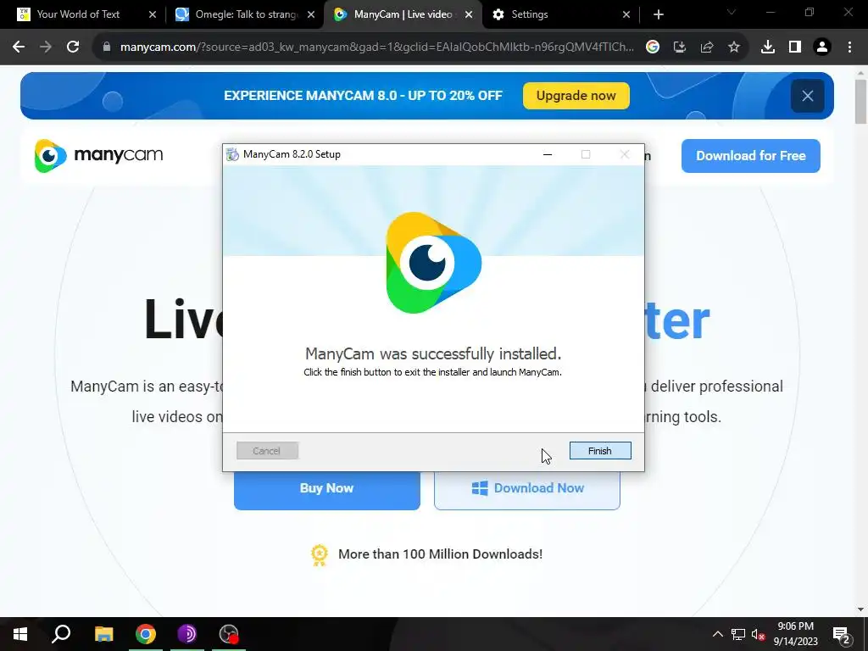Open the Chrome profile icon
The height and width of the screenshot is (651, 868).
click(x=822, y=47)
